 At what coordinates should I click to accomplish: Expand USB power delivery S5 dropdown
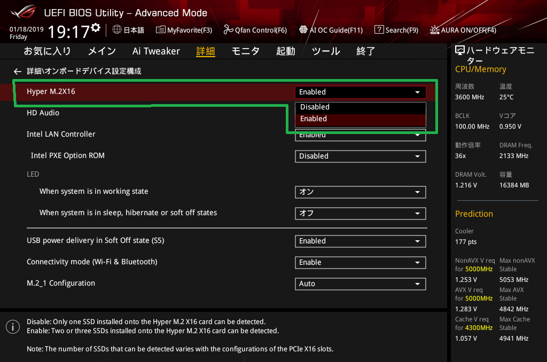pyautogui.click(x=360, y=241)
